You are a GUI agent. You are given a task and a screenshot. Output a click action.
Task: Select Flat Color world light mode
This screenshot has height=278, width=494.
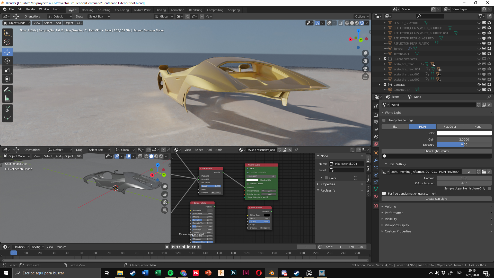450,127
